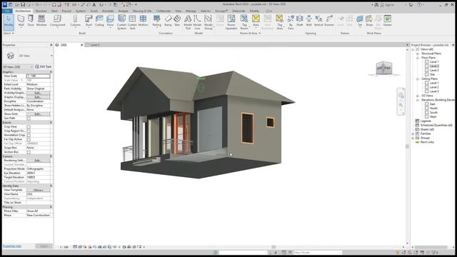The image size is (457, 257).
Task: Select the Dormer opening tool
Action: (x=329, y=21)
